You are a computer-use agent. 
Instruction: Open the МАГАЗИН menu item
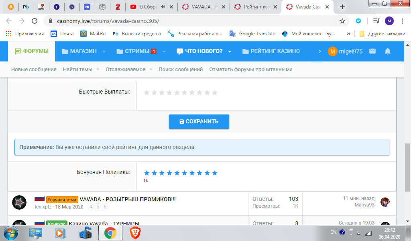point(79,51)
